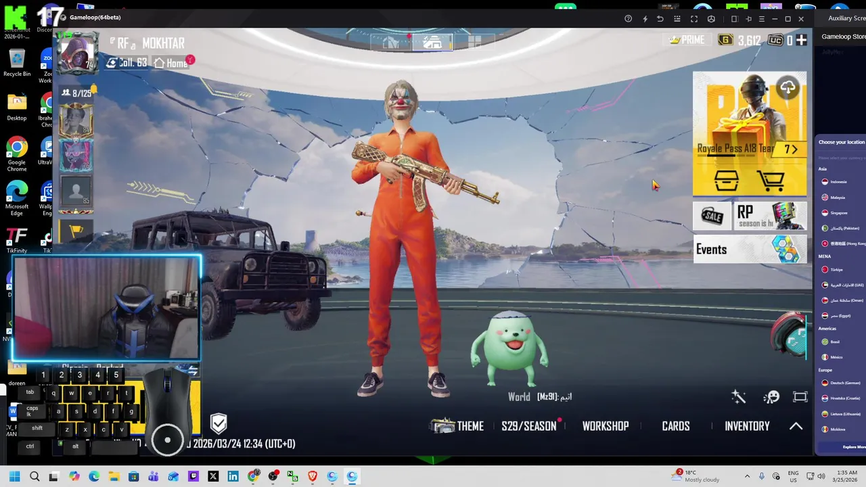
Task: Click the back arrow icon in Gameloop titlebar
Action: (660, 19)
